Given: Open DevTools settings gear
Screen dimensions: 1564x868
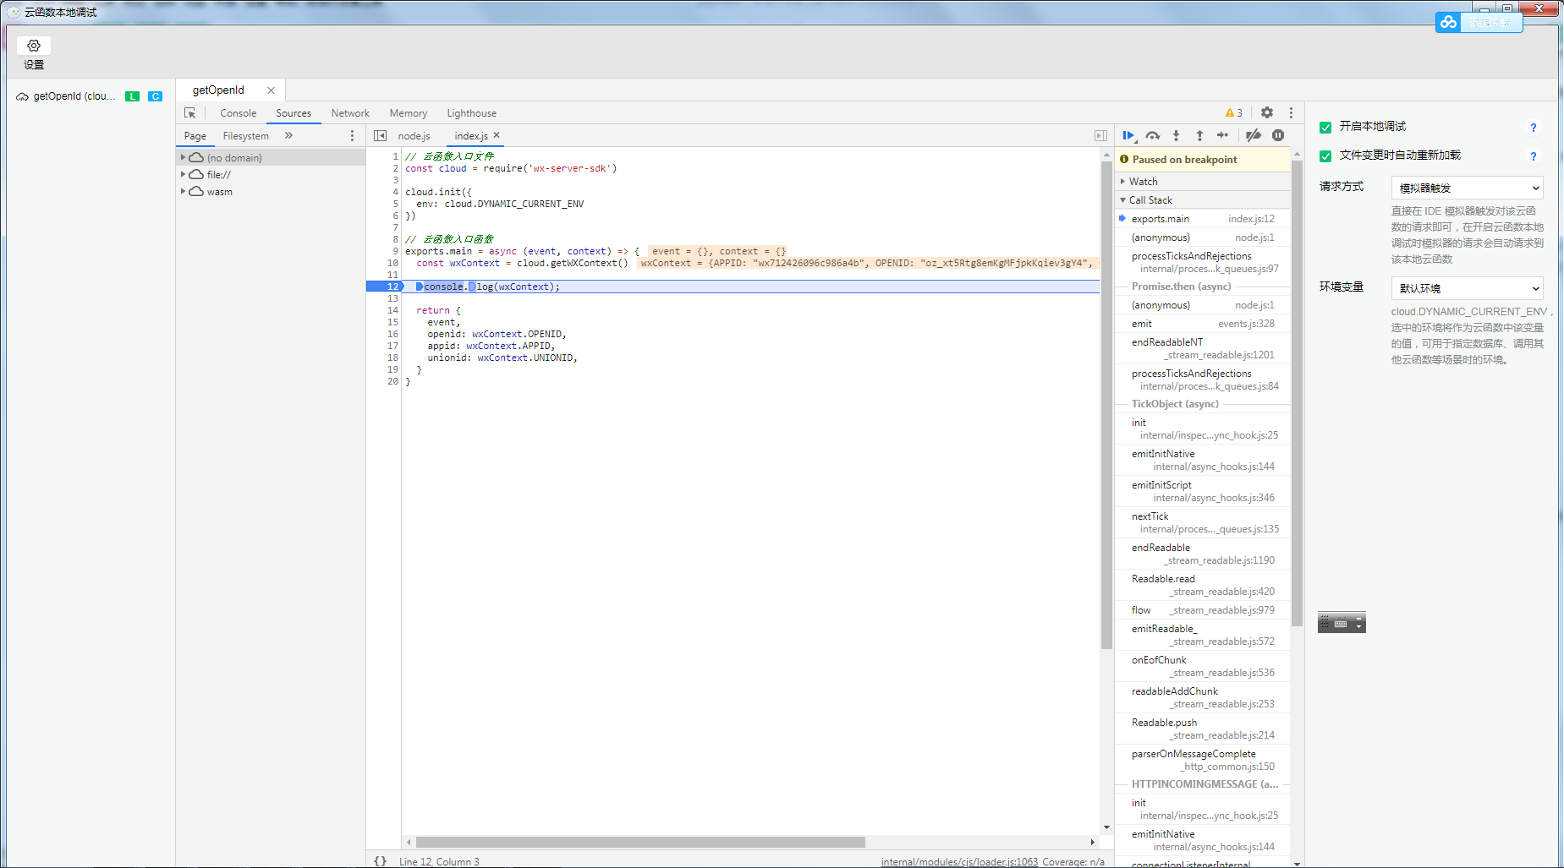Looking at the screenshot, I should click(1266, 112).
